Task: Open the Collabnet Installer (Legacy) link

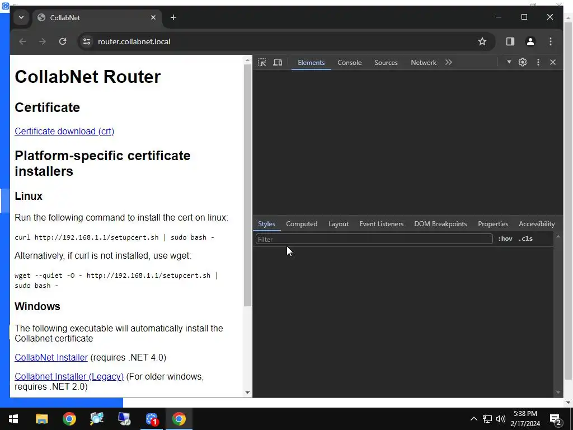Action: [69, 376]
